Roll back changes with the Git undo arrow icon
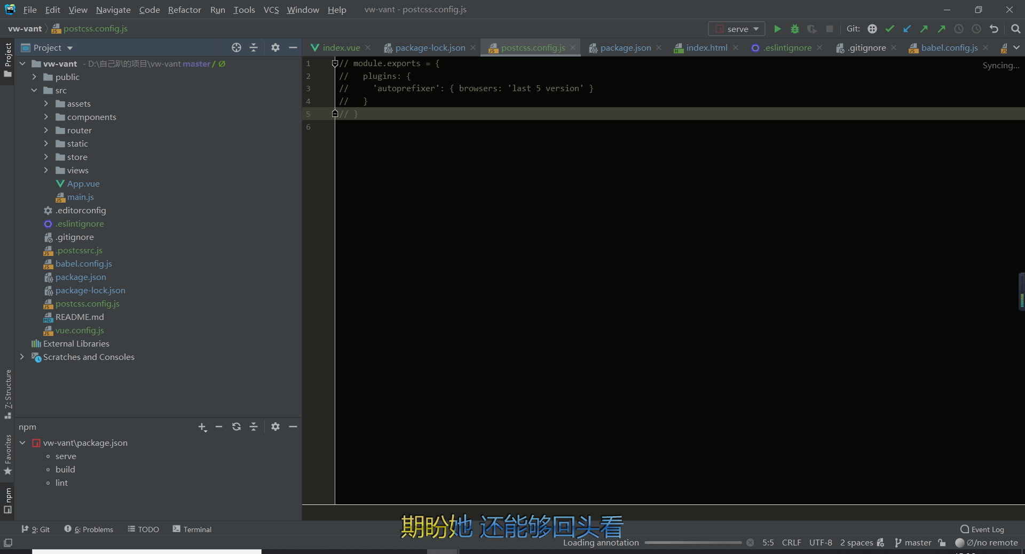The image size is (1025, 554). pyautogui.click(x=994, y=29)
